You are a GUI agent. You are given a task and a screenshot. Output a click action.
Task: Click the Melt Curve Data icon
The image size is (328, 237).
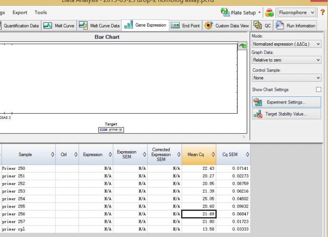click(83, 25)
